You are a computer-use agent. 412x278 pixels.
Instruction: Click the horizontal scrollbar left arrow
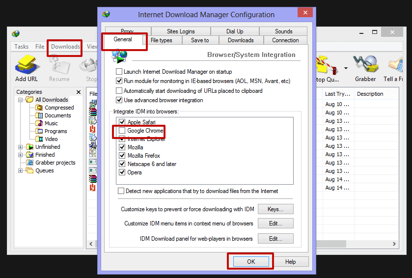91,244
